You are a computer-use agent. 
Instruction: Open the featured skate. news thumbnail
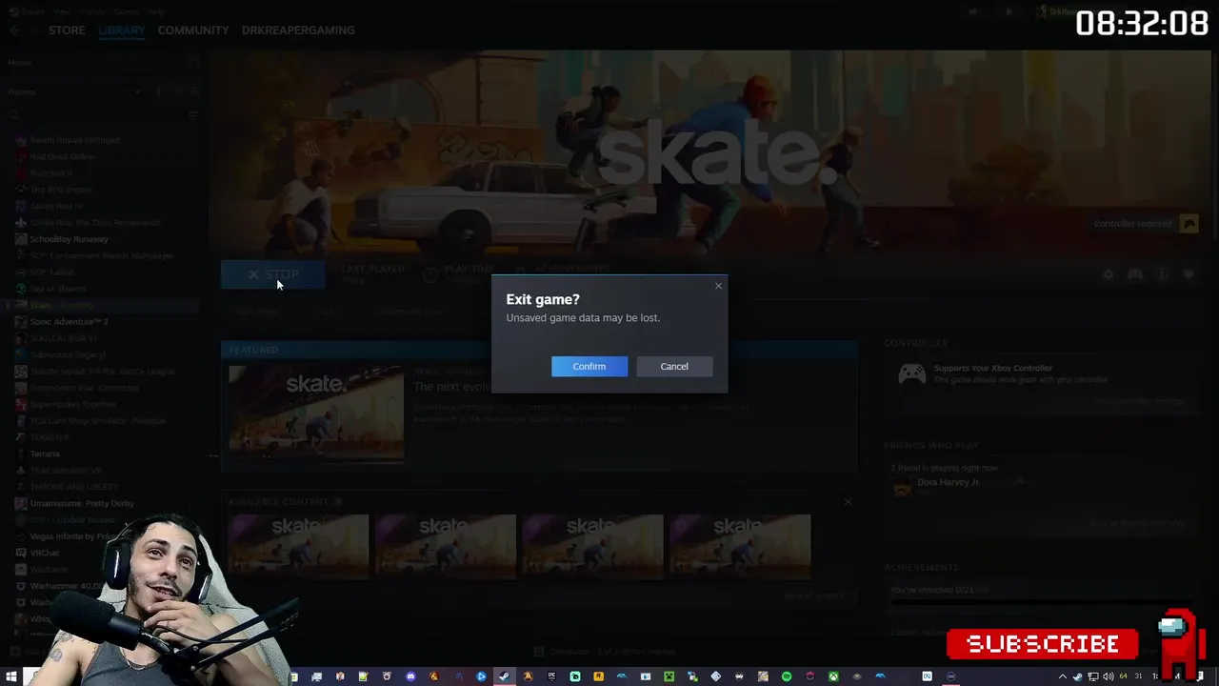pos(316,413)
